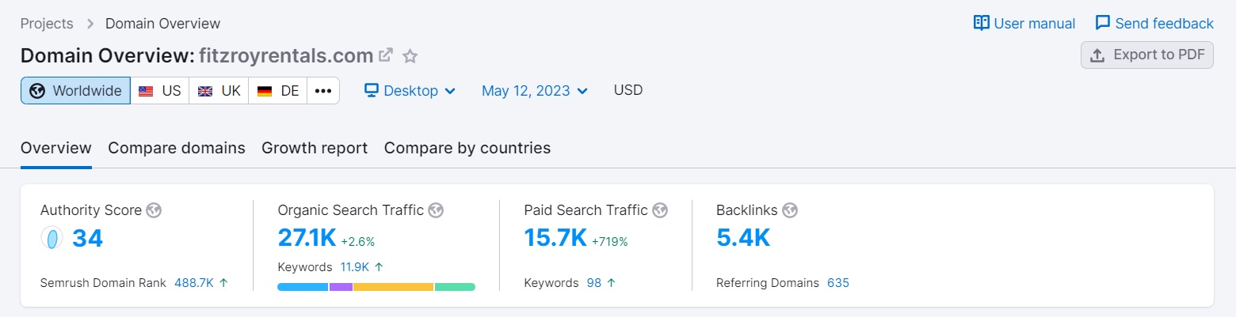Click globe icon next to Paid Search Traffic
This screenshot has width=1236, height=317.
[660, 210]
